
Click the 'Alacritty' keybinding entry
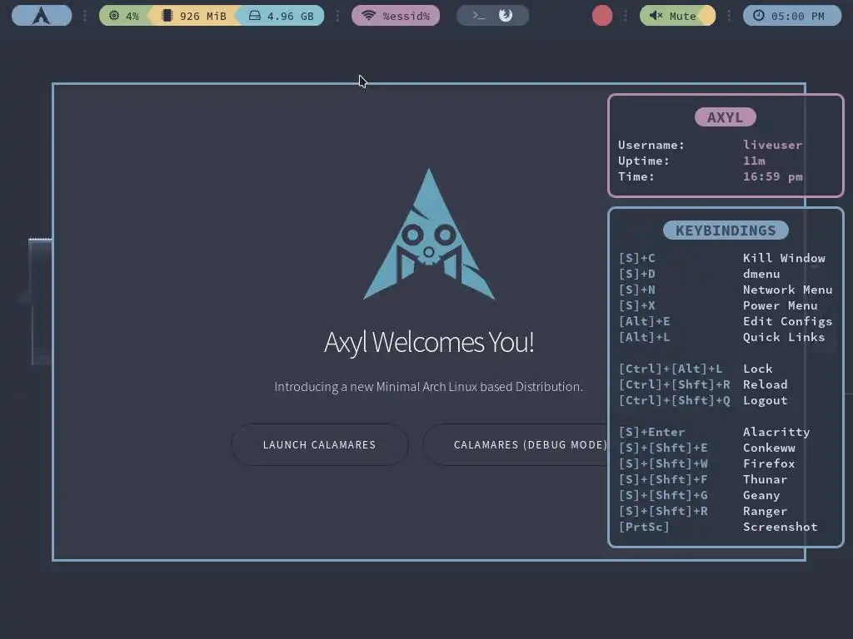click(x=776, y=432)
